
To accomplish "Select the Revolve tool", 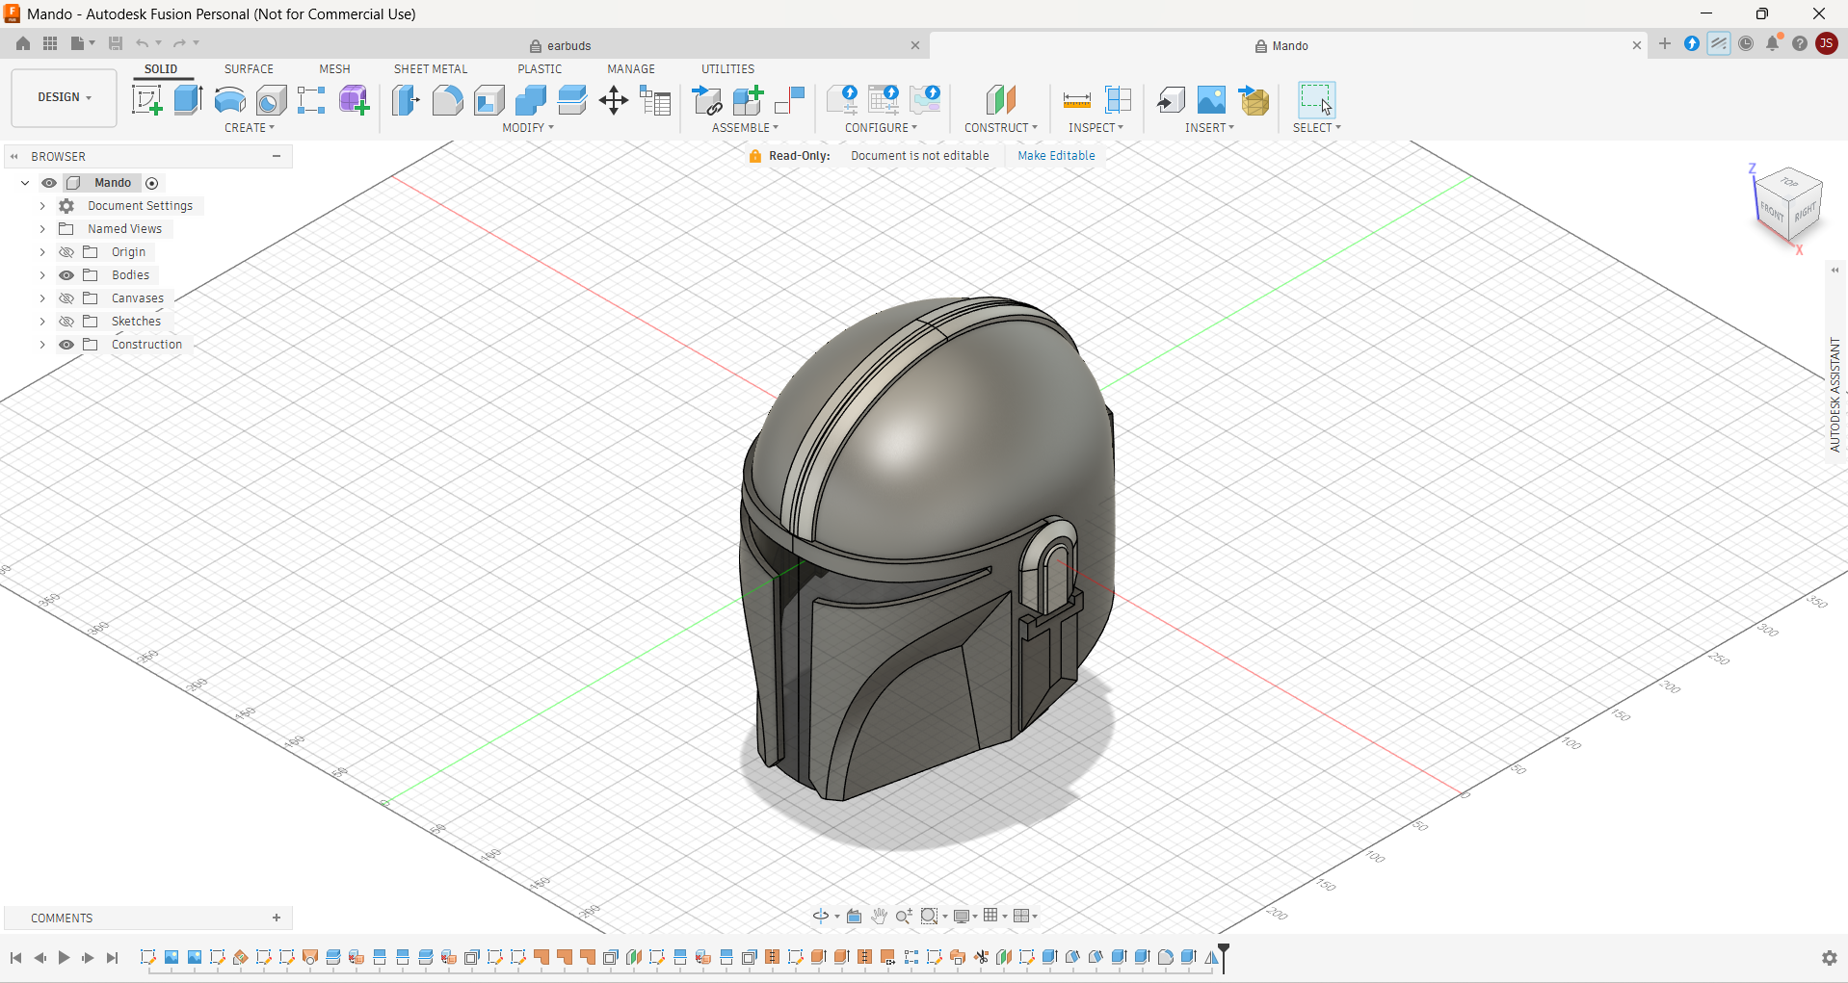I will [229, 100].
